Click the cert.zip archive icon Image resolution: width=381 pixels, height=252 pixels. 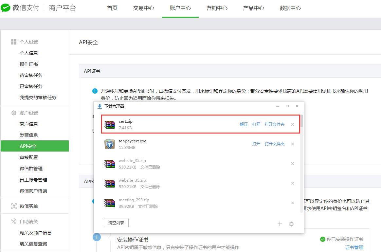110,124
